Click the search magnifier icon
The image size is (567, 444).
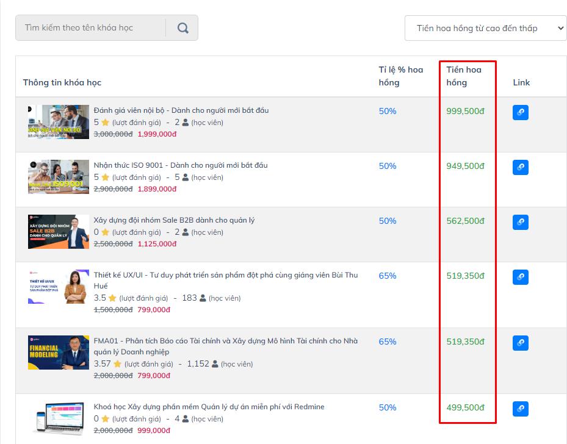tap(182, 28)
